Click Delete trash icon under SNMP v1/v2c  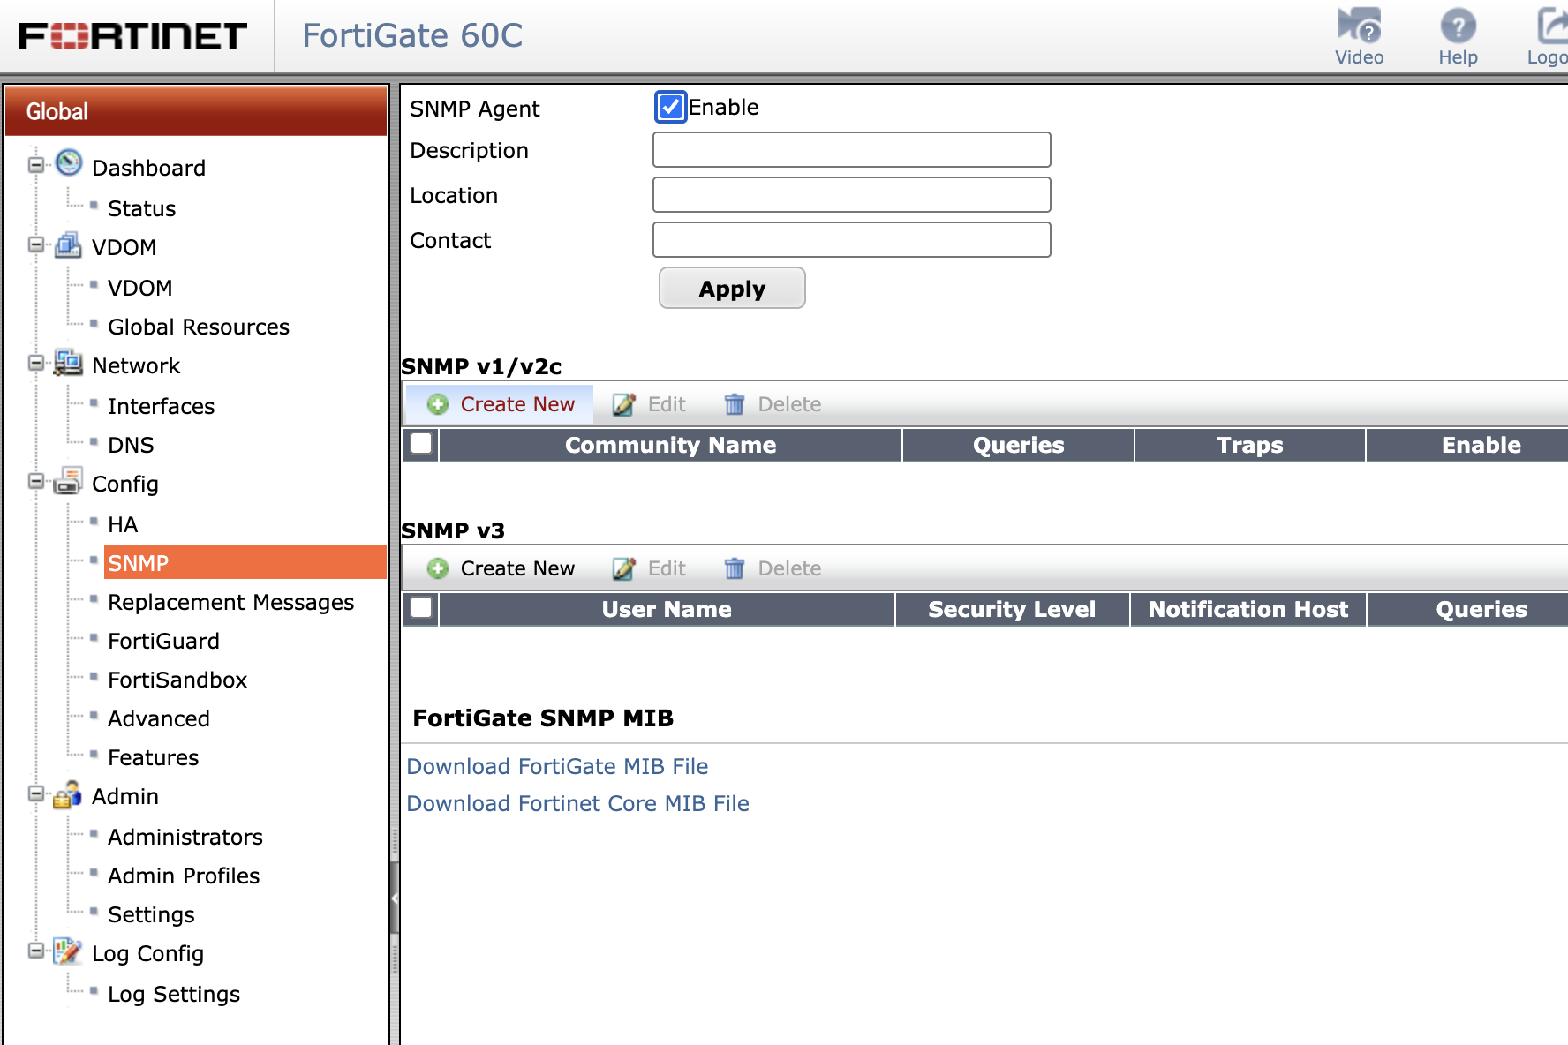(x=735, y=404)
